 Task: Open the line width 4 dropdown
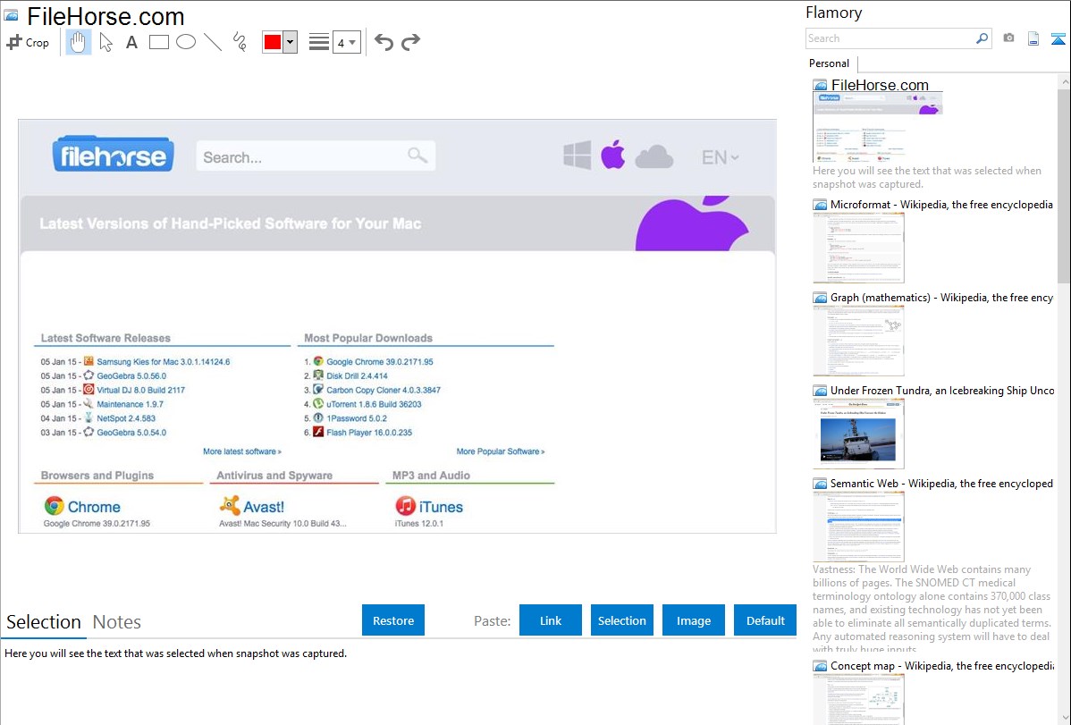346,42
